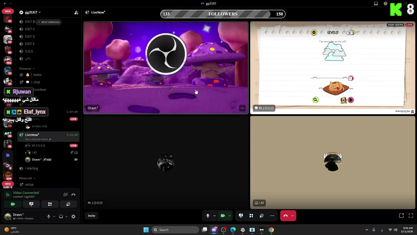Viewport: 417px width, 235px height.
Task: Open Microsoft Edge from the taskbar
Action: click(x=233, y=230)
